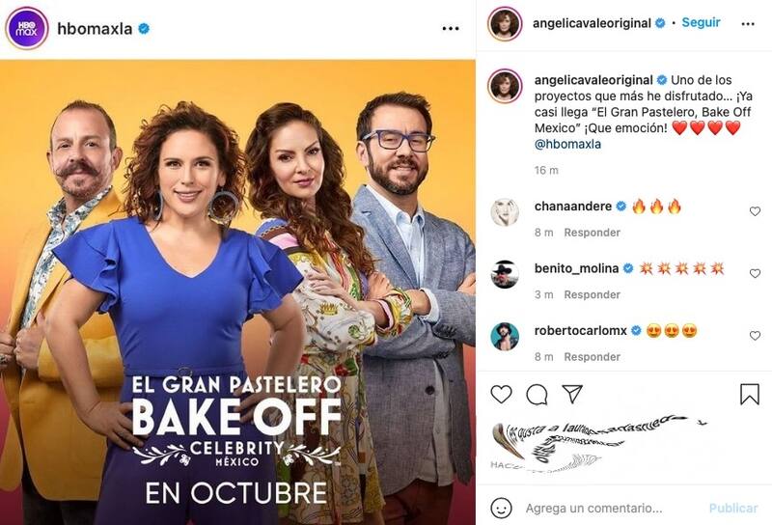Open the robertocarlomx profile avatar
The width and height of the screenshot is (772, 525).
[x=505, y=336]
